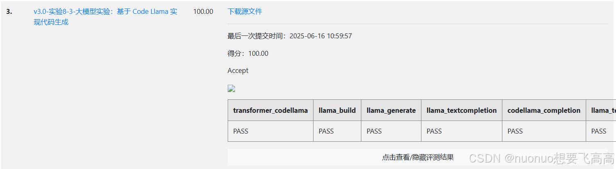Image resolution: width=616 pixels, height=169 pixels.
Task: Click the truncated last column header
Action: pos(601,110)
